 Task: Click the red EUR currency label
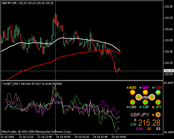click(158, 88)
